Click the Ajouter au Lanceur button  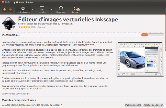pyautogui.click(x=153, y=105)
